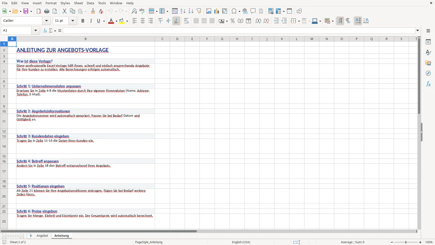Viewport: 435px width, 245px height.
Task: Open the Print Preview icon
Action: point(54,11)
